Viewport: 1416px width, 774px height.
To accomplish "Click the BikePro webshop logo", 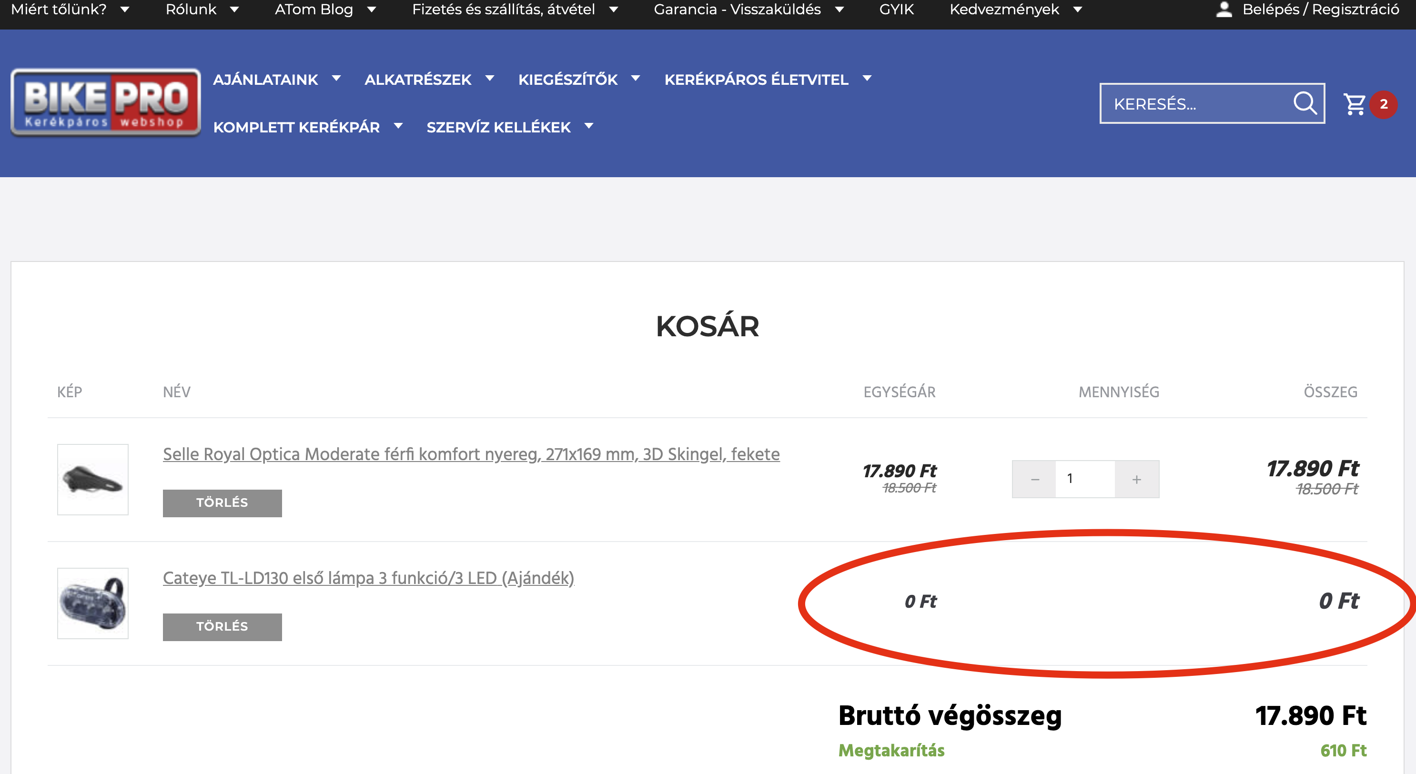I will (x=106, y=103).
